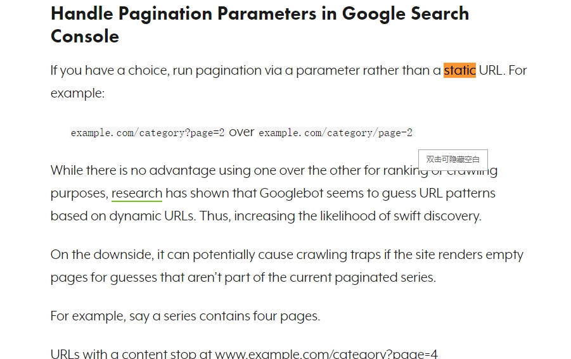This screenshot has width=571, height=359.
Task: Click the phrase "paginated series"
Action: [385, 277]
